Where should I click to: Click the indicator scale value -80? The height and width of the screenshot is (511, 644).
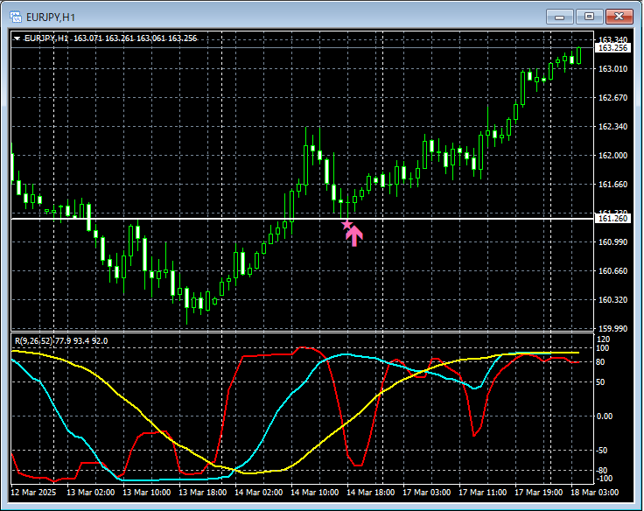pos(602,471)
